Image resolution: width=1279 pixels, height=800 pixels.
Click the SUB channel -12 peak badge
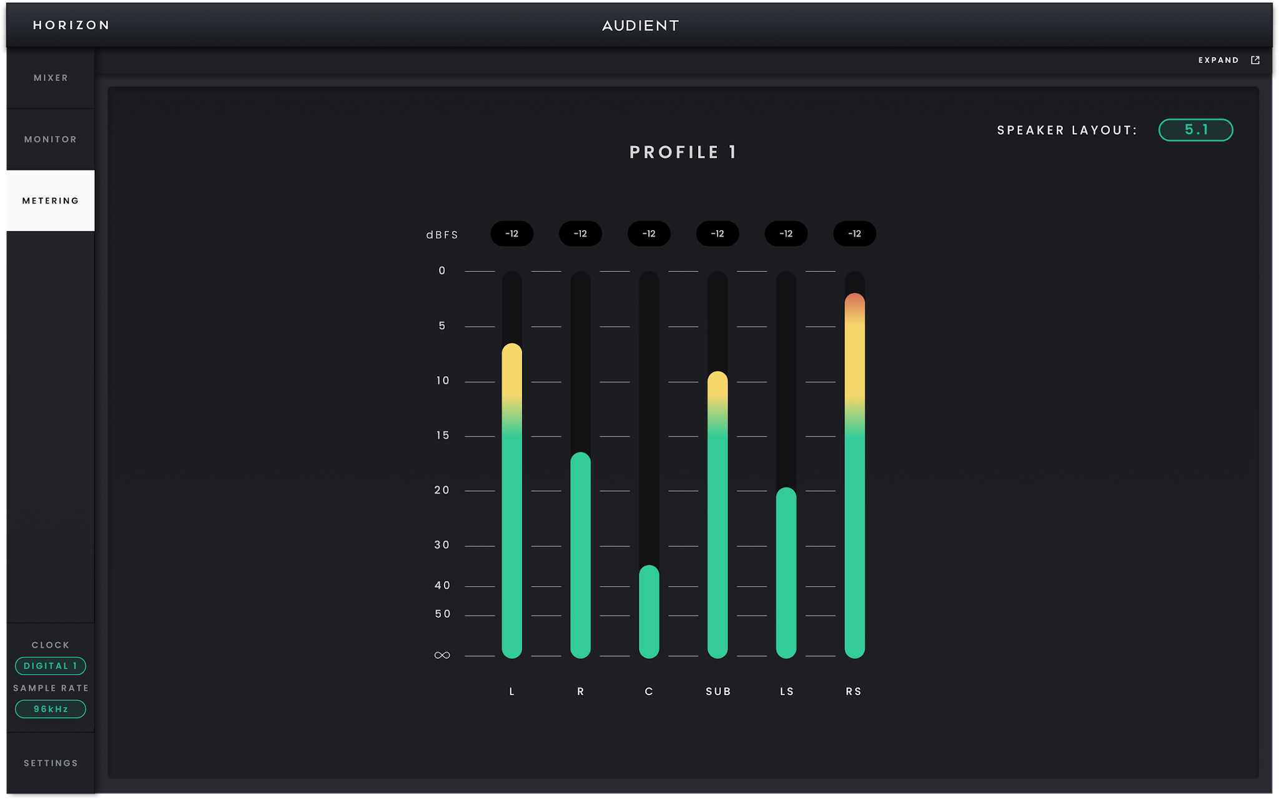click(x=718, y=233)
